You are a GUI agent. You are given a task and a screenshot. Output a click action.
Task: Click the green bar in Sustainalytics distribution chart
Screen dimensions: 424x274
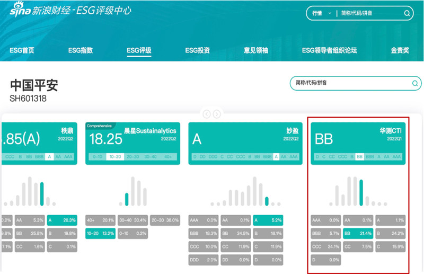click(127, 199)
